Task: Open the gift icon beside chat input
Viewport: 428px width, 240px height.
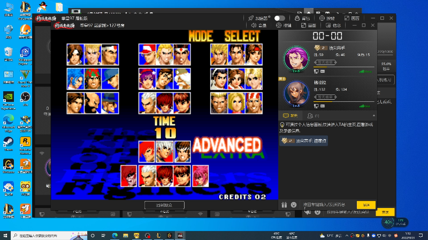Action: click(x=284, y=205)
